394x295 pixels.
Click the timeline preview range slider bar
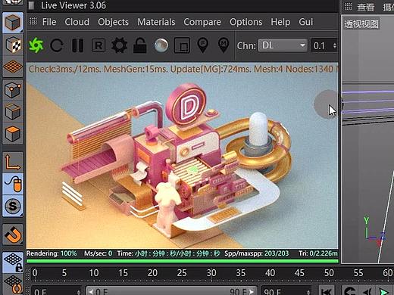(171, 291)
